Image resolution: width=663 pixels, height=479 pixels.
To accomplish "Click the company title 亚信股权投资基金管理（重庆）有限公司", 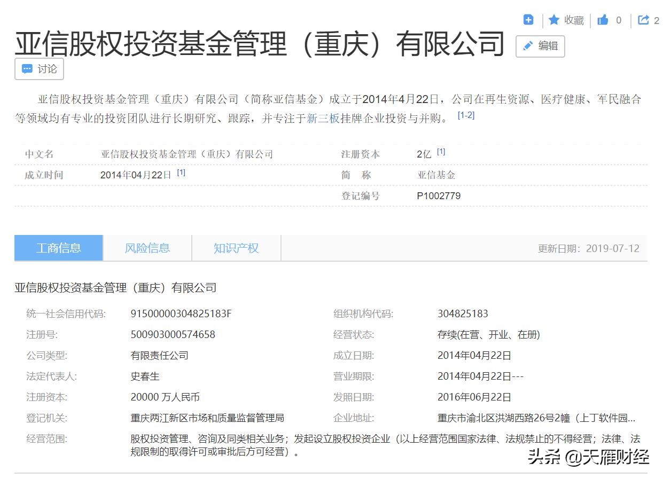I will (x=260, y=45).
